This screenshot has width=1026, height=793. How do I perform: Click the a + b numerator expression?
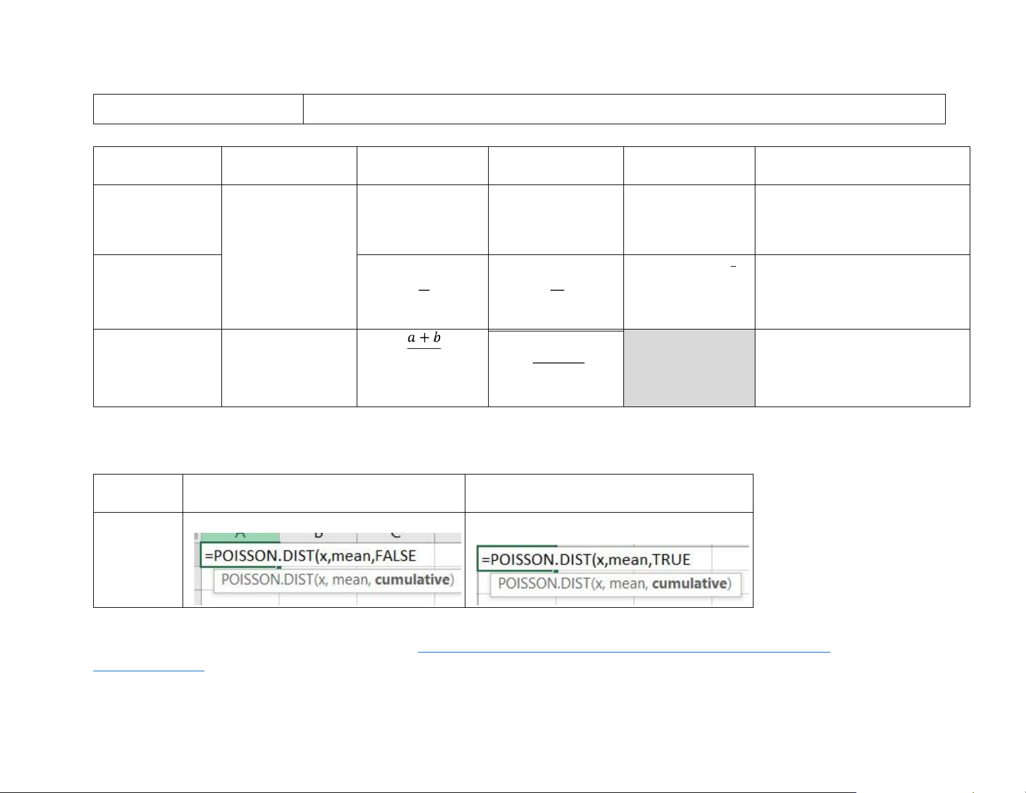click(x=424, y=338)
